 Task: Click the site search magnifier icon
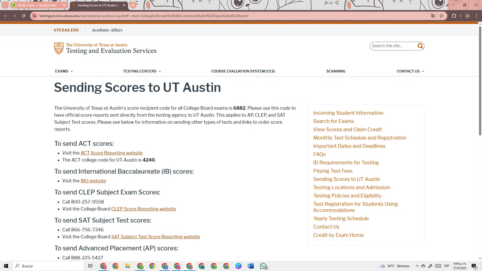420,46
